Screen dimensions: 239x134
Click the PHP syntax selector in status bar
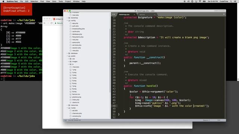pyautogui.click(x=219, y=120)
